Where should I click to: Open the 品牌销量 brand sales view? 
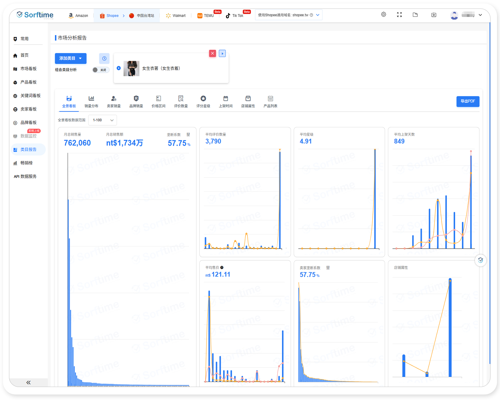[136, 101]
